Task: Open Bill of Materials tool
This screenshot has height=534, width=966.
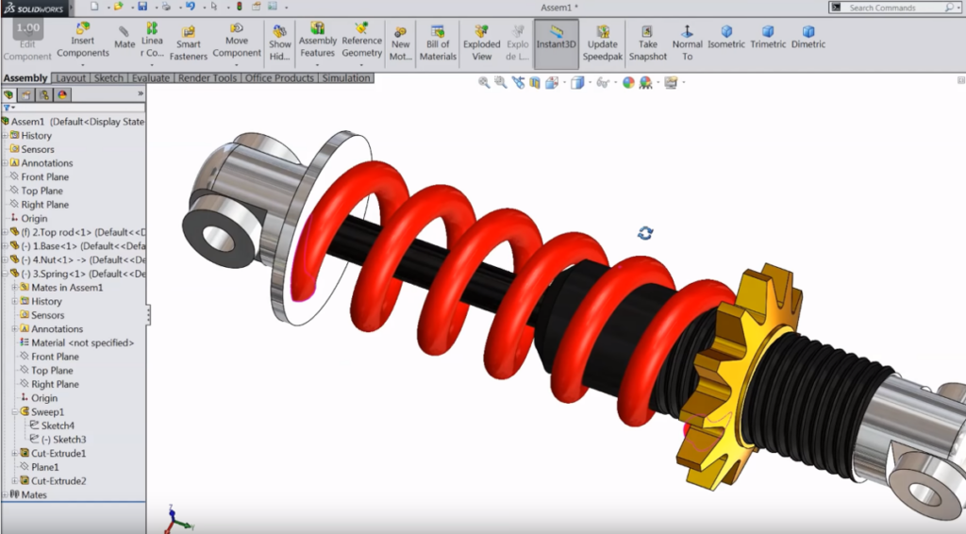Action: pyautogui.click(x=438, y=43)
